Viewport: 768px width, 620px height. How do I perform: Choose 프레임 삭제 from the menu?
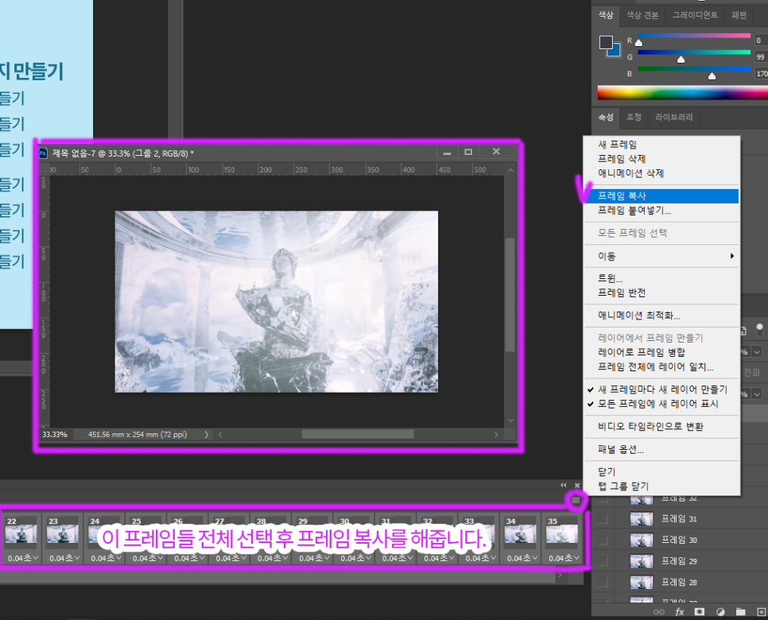click(661, 159)
